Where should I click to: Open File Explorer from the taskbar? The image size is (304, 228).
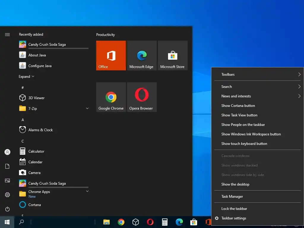click(107, 222)
